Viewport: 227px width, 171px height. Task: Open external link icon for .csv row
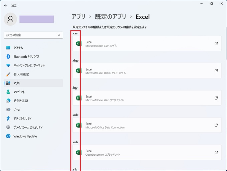click(x=216, y=43)
